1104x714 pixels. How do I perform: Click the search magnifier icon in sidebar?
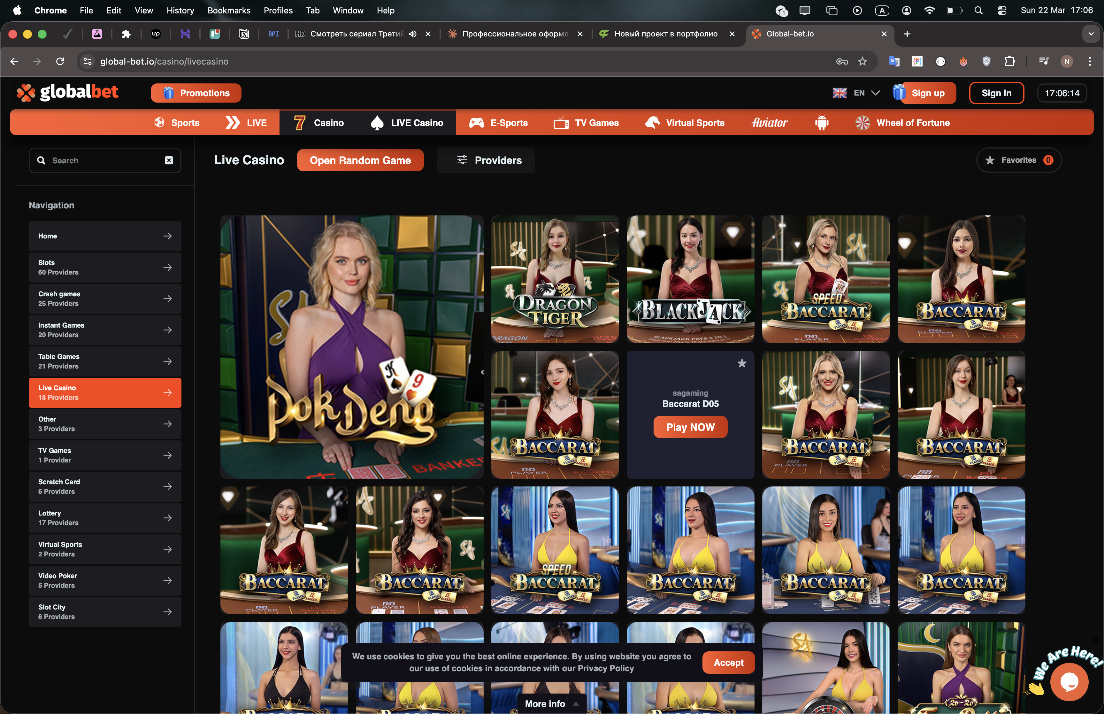(x=41, y=160)
